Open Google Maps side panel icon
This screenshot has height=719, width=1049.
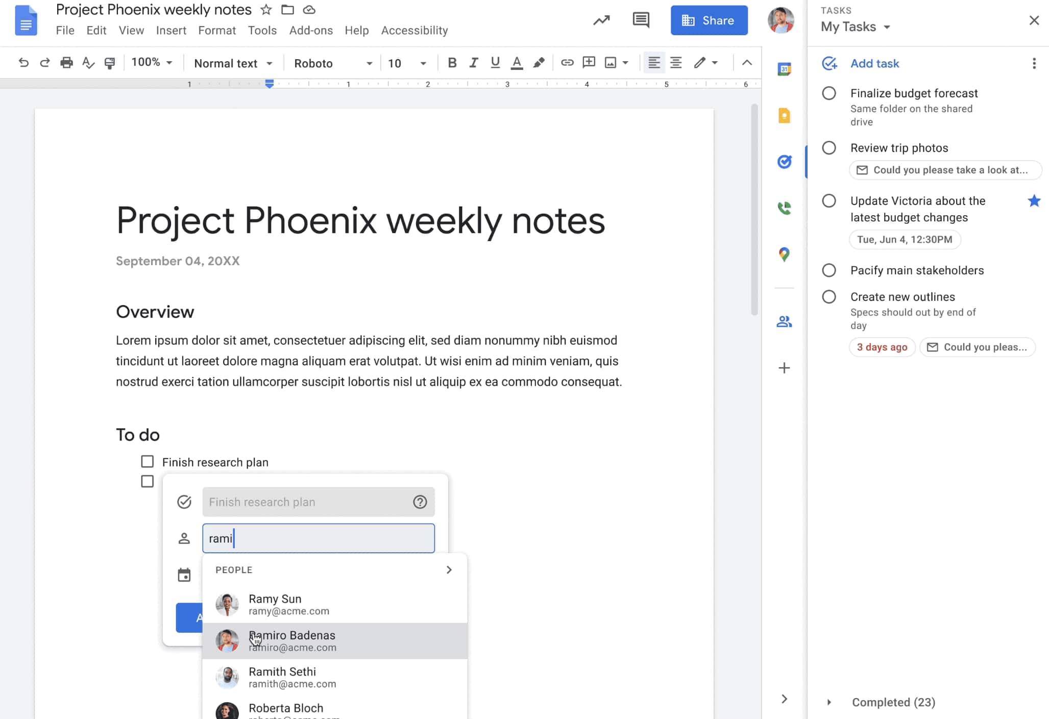(784, 254)
